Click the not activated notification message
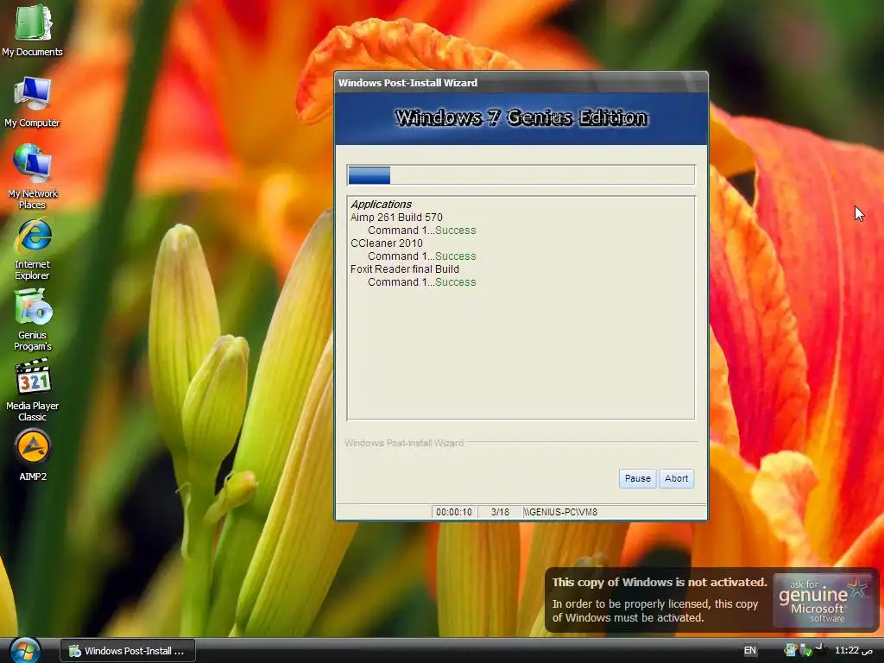 tap(659, 600)
